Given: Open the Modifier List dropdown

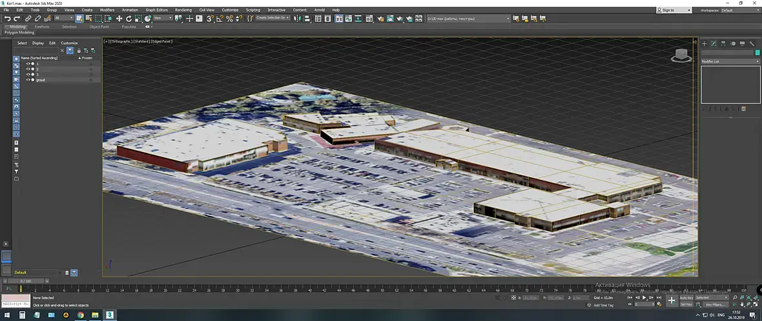Looking at the screenshot, I should click(730, 62).
